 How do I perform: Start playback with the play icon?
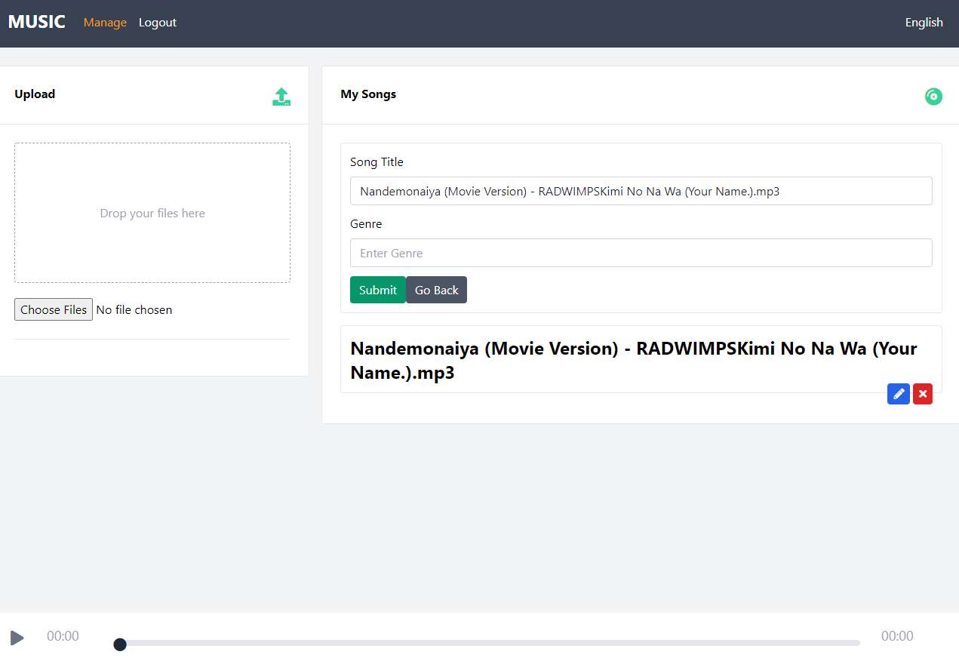17,638
